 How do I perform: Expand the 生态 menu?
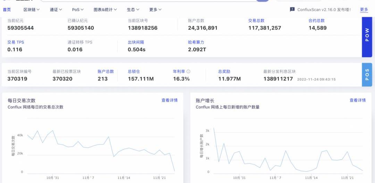pos(133,10)
